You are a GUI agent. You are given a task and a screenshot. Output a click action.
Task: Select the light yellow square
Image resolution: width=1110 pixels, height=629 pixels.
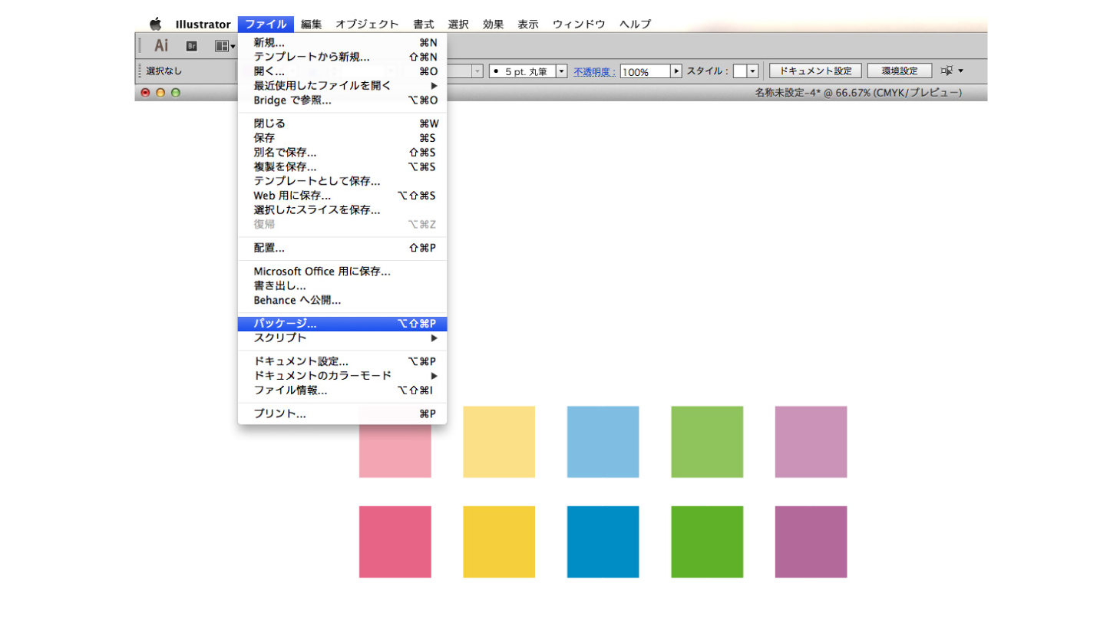499,442
